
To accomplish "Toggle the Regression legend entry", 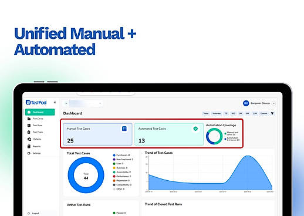I will point(121,181).
